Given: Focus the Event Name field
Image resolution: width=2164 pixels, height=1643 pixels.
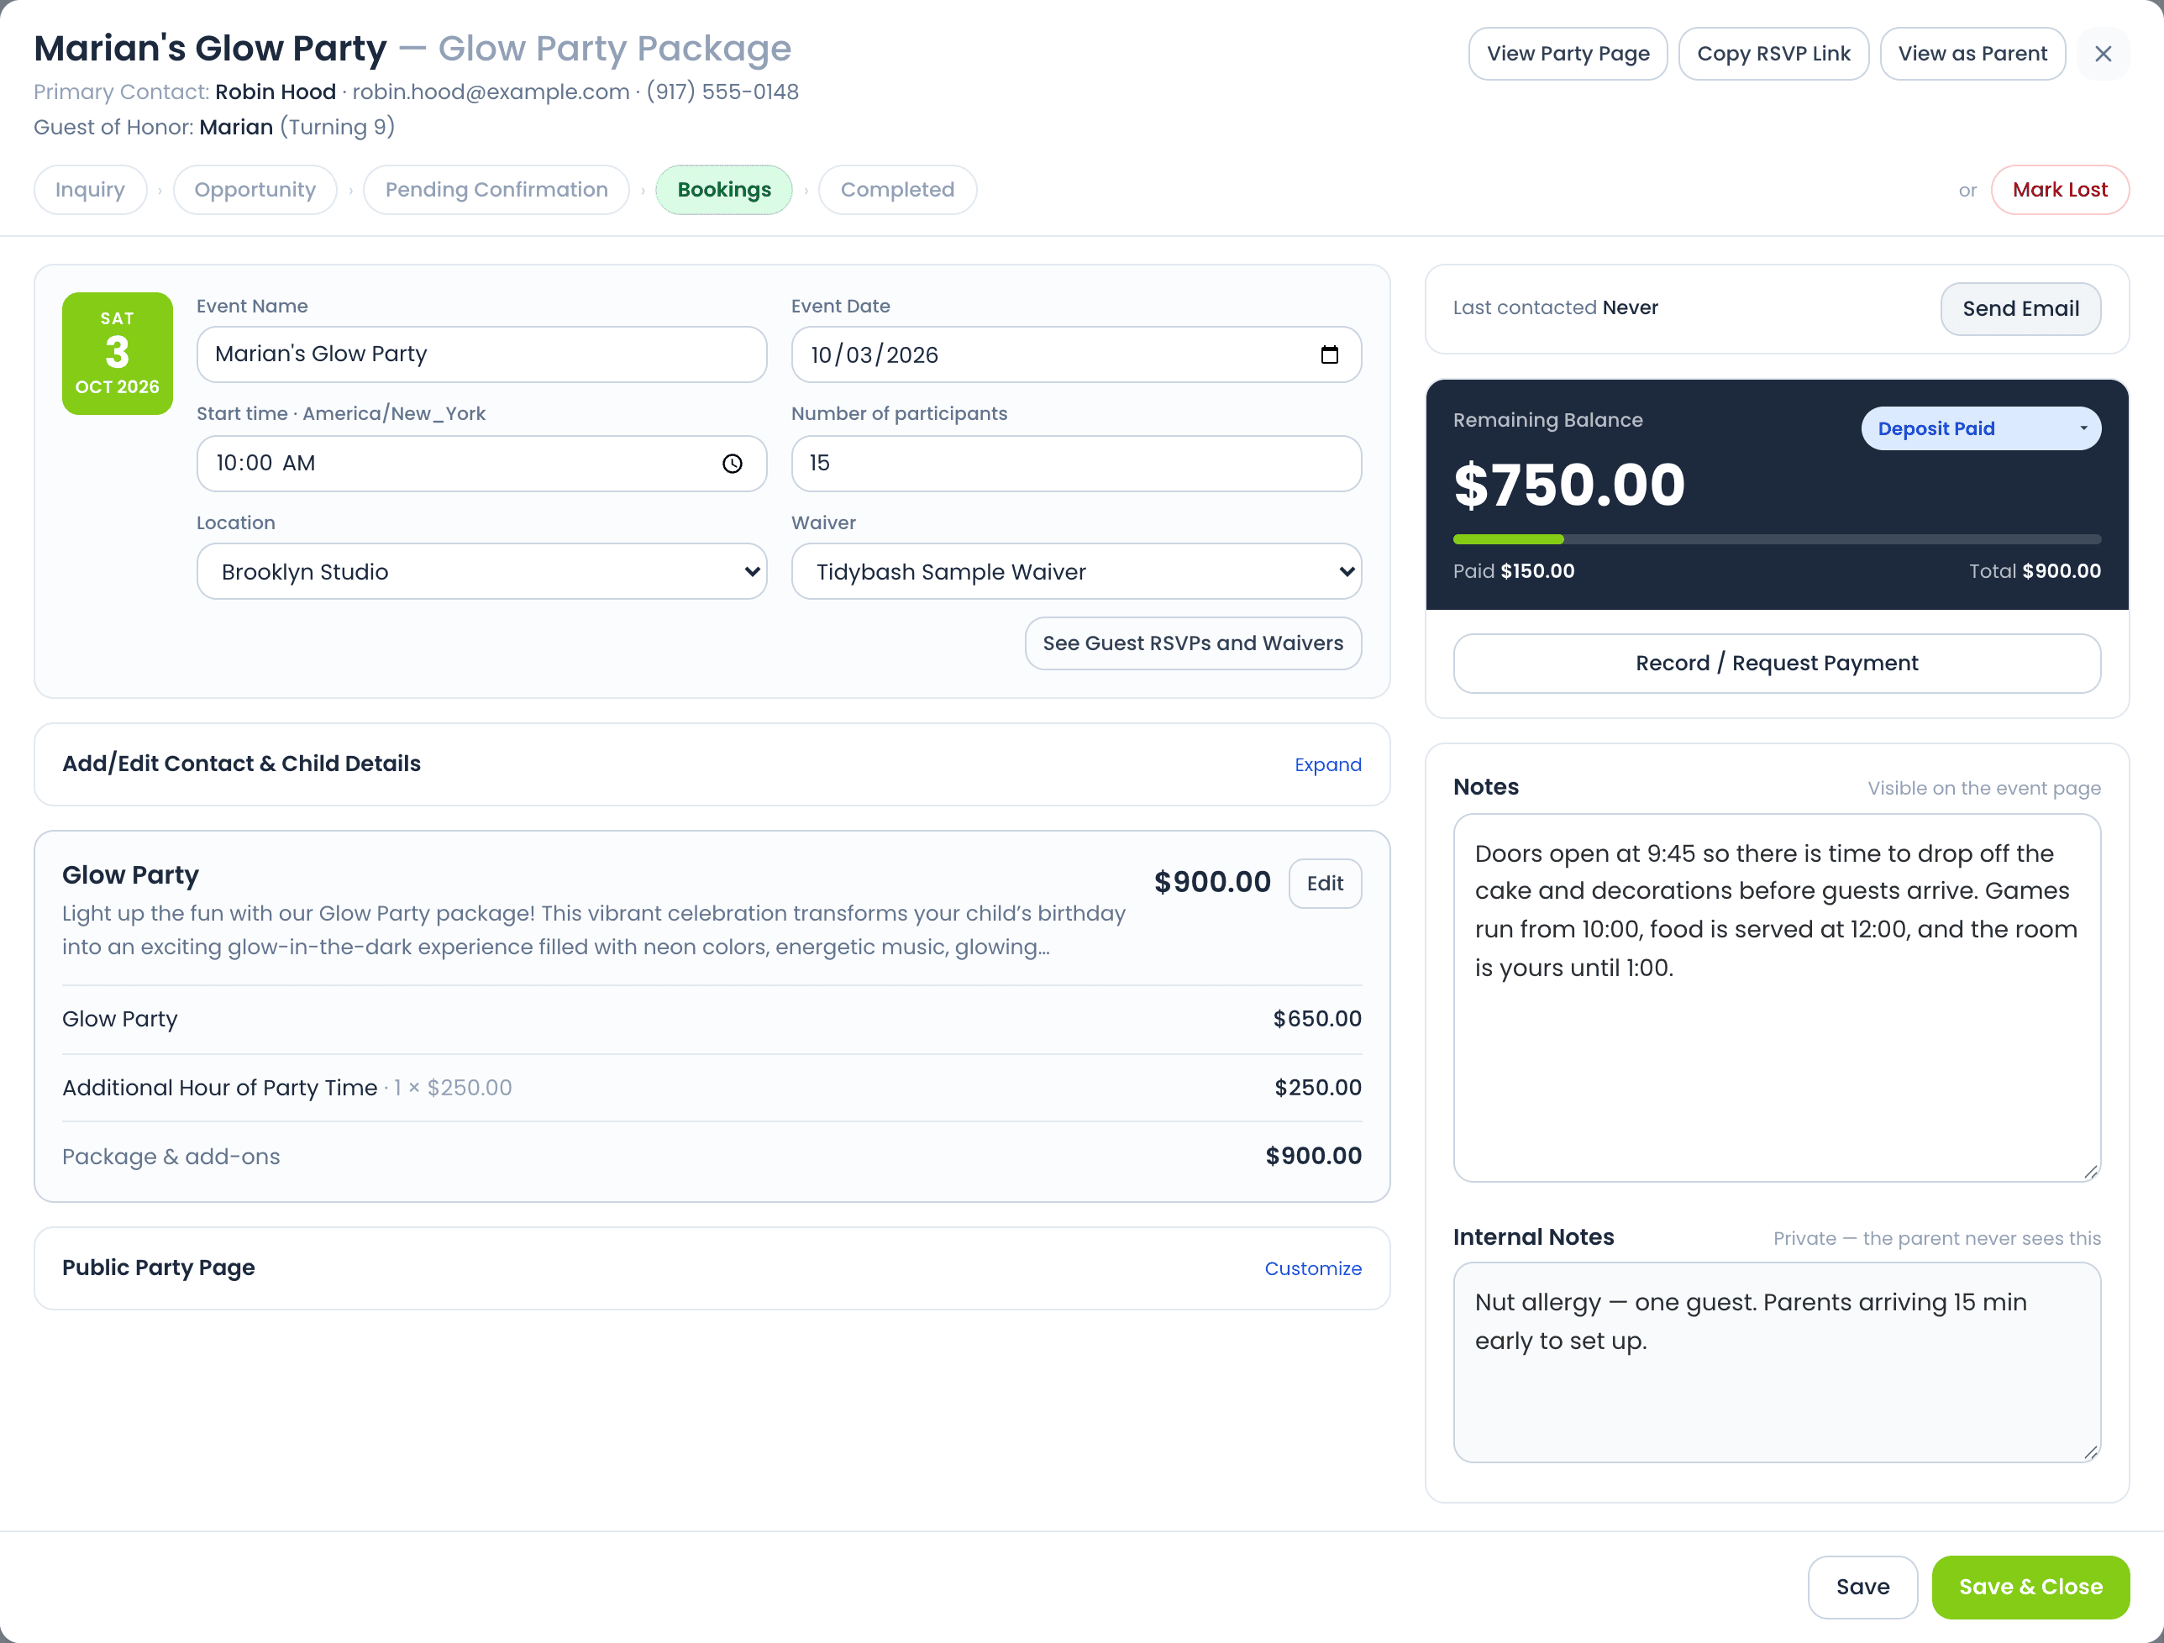Looking at the screenshot, I should 481,354.
